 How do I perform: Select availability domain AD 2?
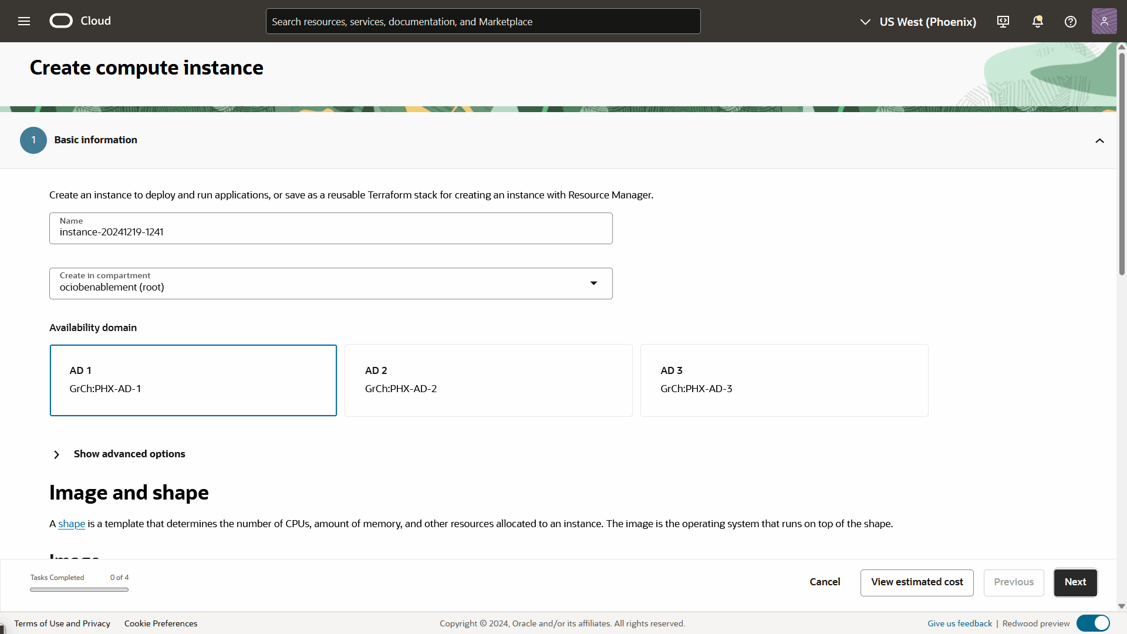point(488,380)
